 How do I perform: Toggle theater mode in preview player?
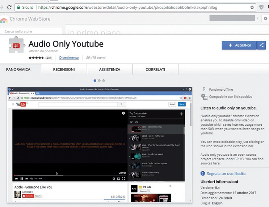[118, 178]
